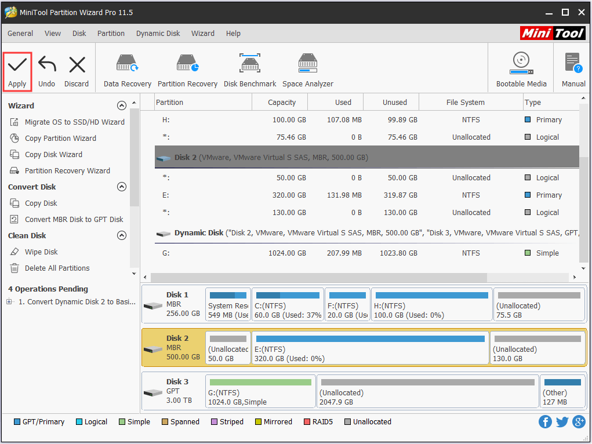Select H:(NTFS) partition block on Disk 1
The width and height of the screenshot is (592, 444).
click(431, 305)
